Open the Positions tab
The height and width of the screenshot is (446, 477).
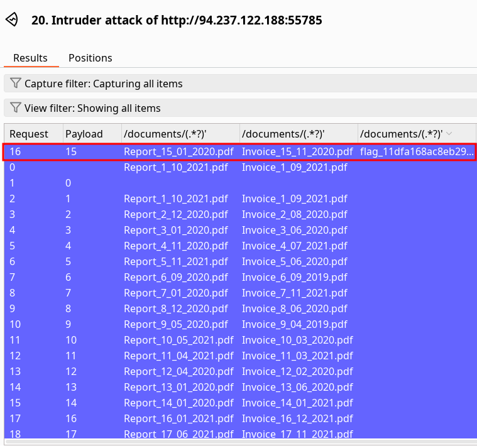pyautogui.click(x=90, y=58)
